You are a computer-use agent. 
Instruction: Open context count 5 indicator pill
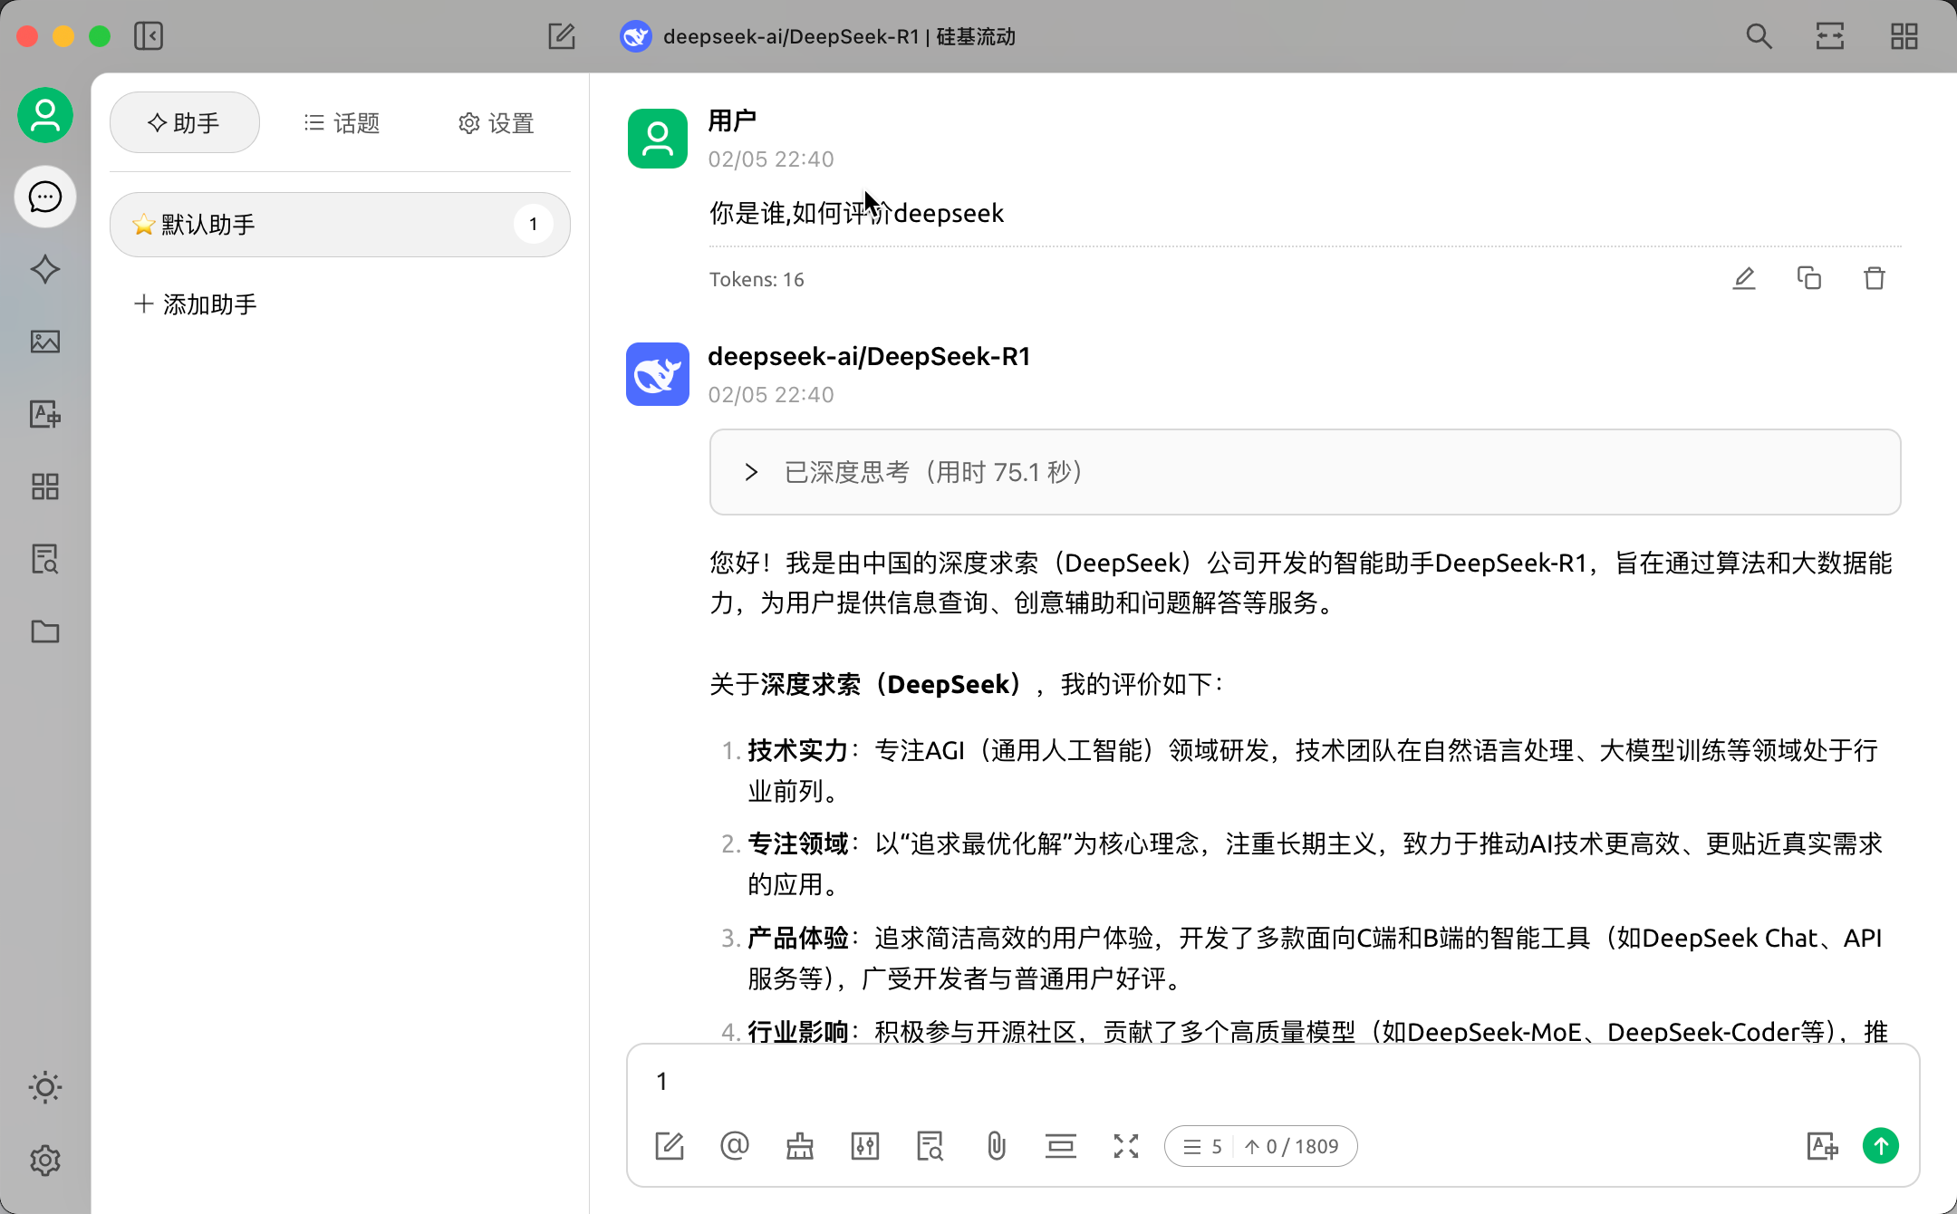pyautogui.click(x=1203, y=1147)
